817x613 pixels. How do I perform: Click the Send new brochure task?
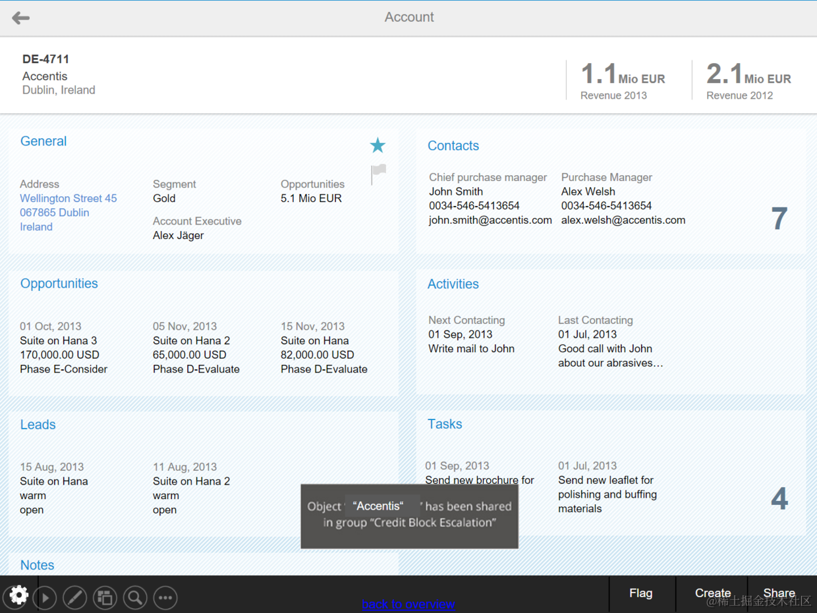[x=480, y=480]
